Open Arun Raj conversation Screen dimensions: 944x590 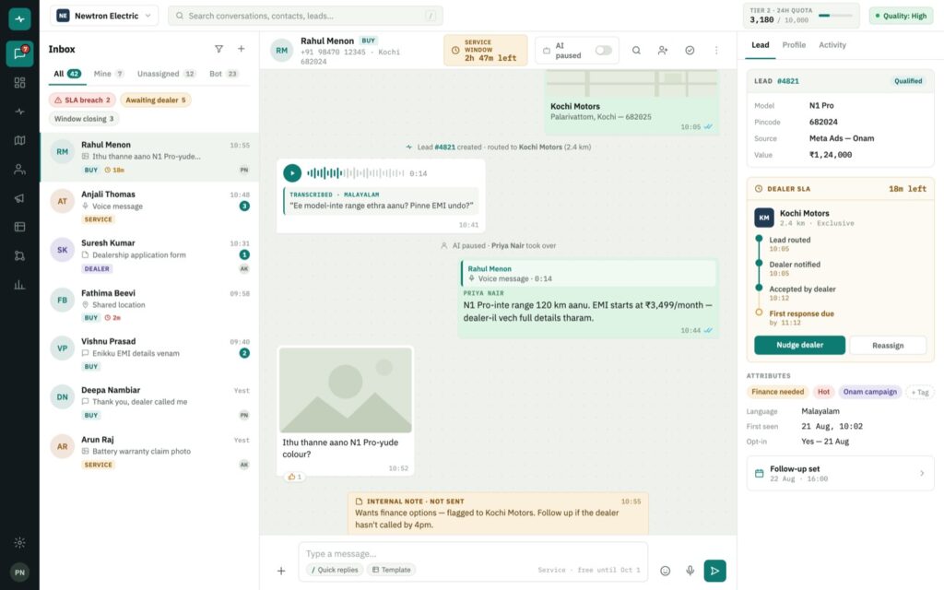tap(149, 452)
